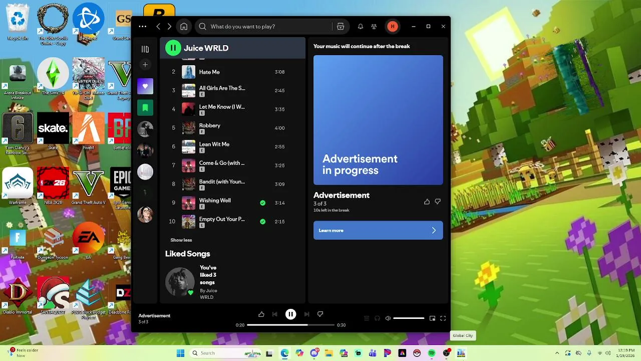This screenshot has width=641, height=361.
Task: Open 'Warframe' desktop shortcut
Action: (18, 186)
